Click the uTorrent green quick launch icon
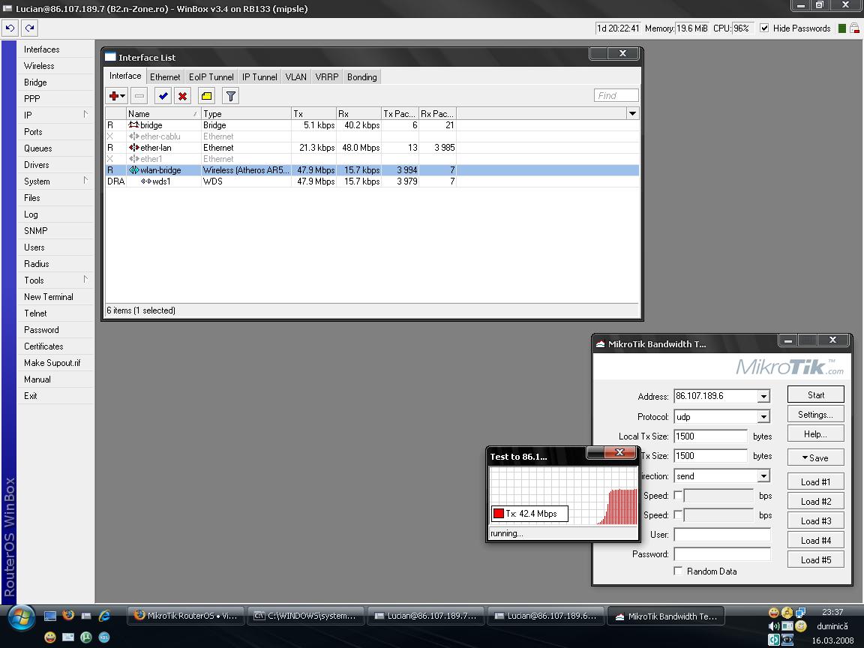The height and width of the screenshot is (648, 864). [x=86, y=637]
